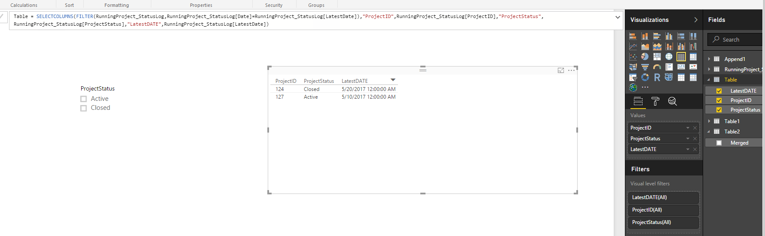
Task: Open the Analytics magnifier tab
Action: [x=673, y=101]
